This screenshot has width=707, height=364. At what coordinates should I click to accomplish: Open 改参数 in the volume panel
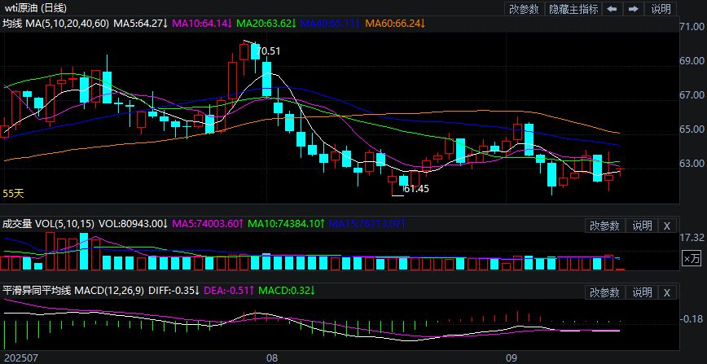[605, 226]
